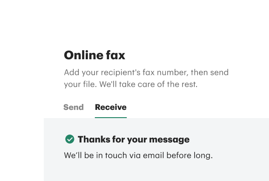The width and height of the screenshot is (269, 181).
Task: Click the words your file in the description
Action: click(80, 85)
